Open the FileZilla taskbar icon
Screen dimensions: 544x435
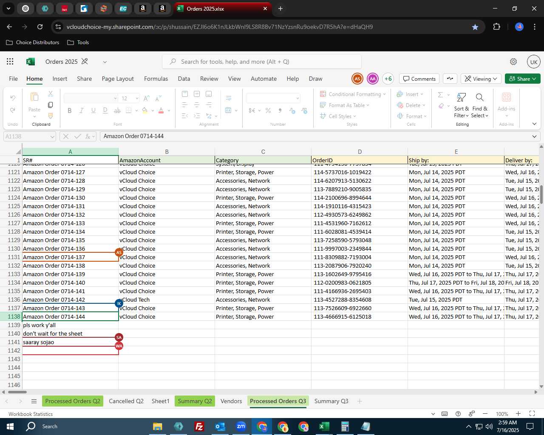[199, 427]
